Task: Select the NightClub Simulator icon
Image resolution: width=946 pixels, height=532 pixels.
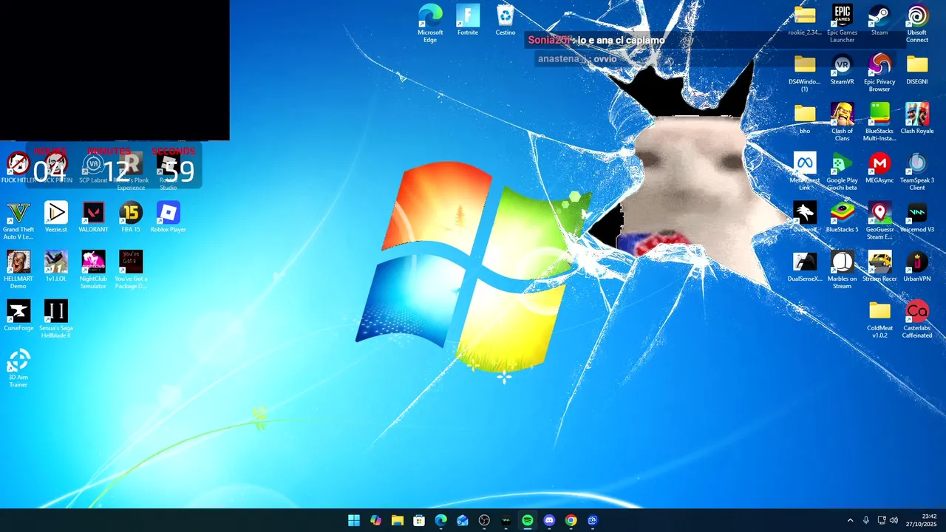Action: [x=93, y=270]
